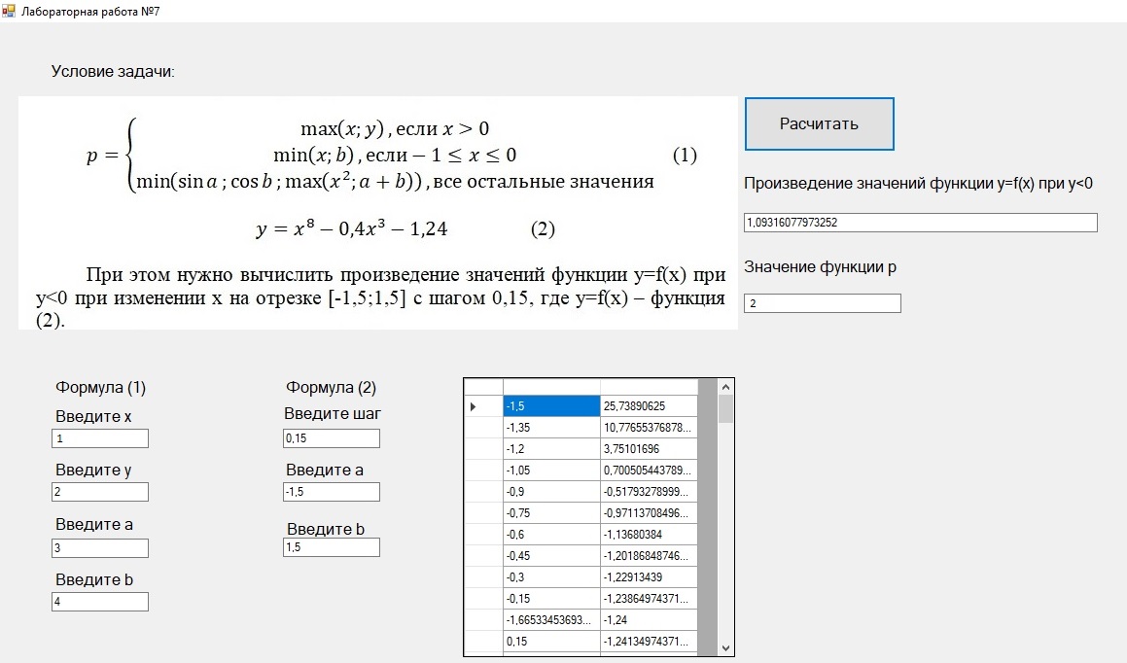Select the grid cell -1,05
The width and height of the screenshot is (1127, 663).
(551, 471)
